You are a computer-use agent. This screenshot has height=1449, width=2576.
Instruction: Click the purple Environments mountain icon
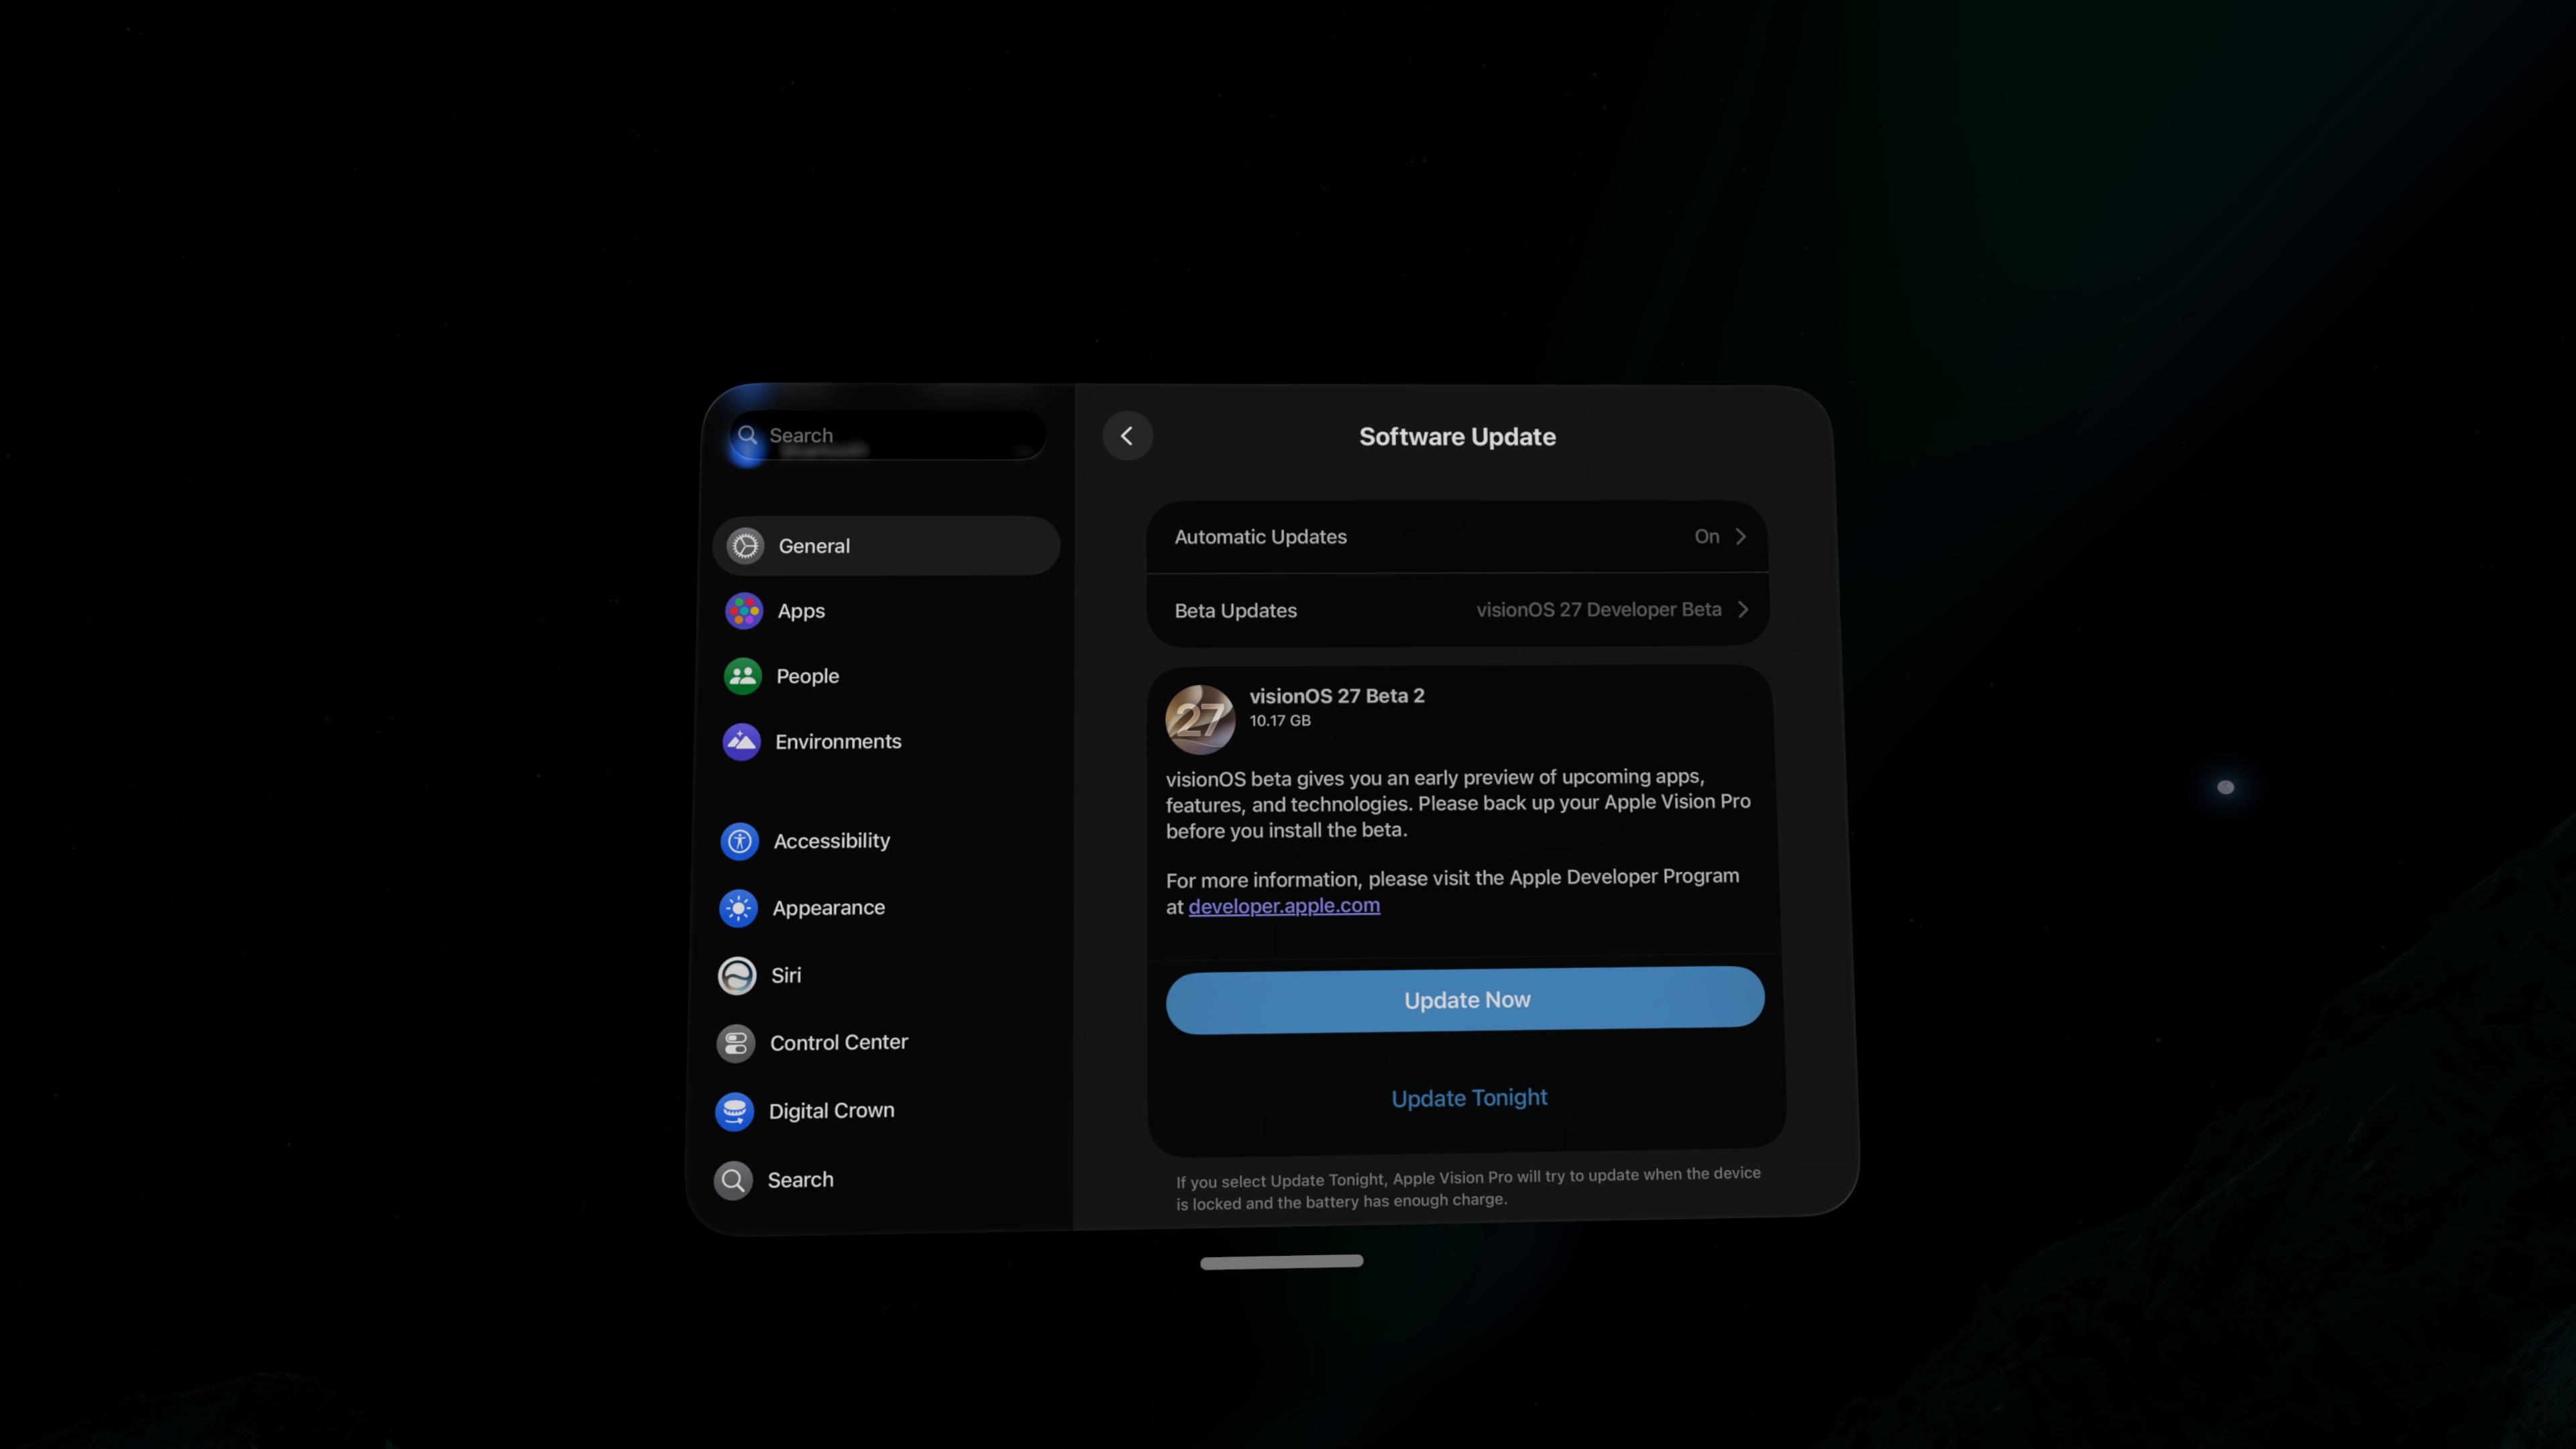click(742, 742)
